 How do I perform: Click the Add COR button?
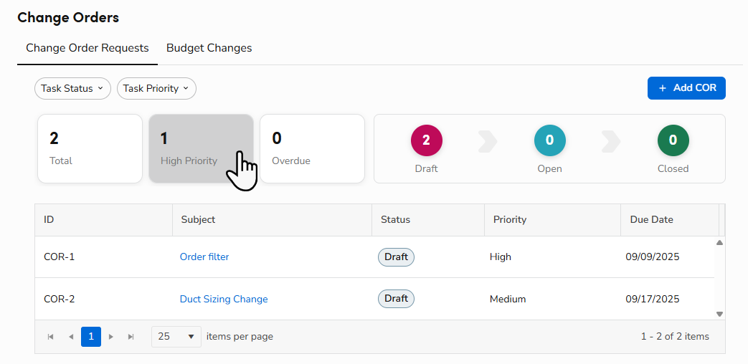point(686,88)
